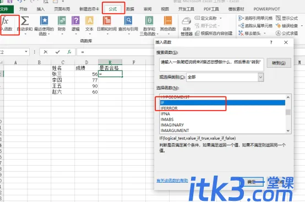Select column F header
Viewport: 305px width, 202px height.
(134, 62)
